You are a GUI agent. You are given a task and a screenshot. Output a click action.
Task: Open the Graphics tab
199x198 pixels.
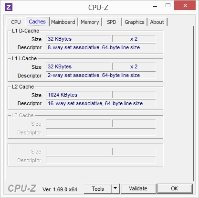coord(135,22)
